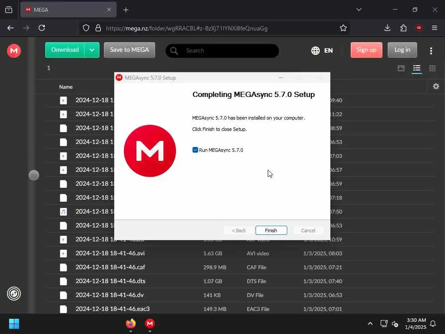Click the uBlock Origin extension icon
The height and width of the screenshot is (334, 445).
tap(419, 28)
